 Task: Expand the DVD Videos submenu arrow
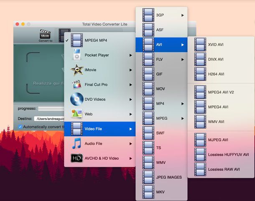[x=130, y=99]
